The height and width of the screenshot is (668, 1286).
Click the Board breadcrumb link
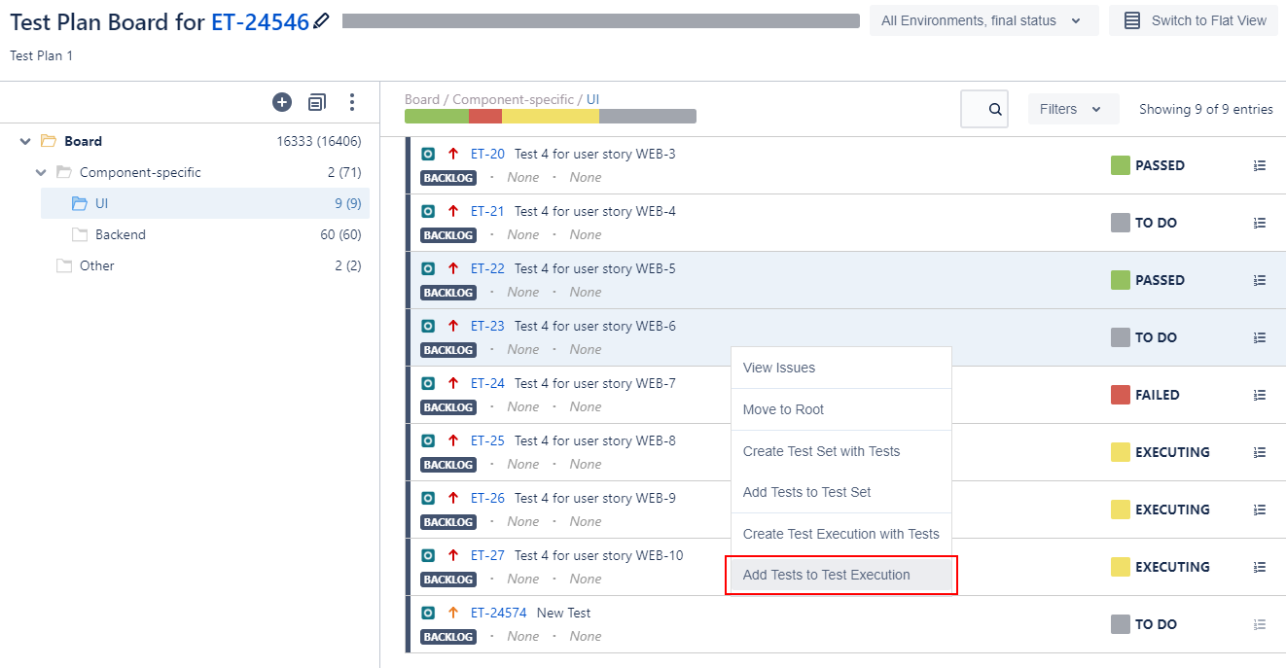[x=422, y=99]
